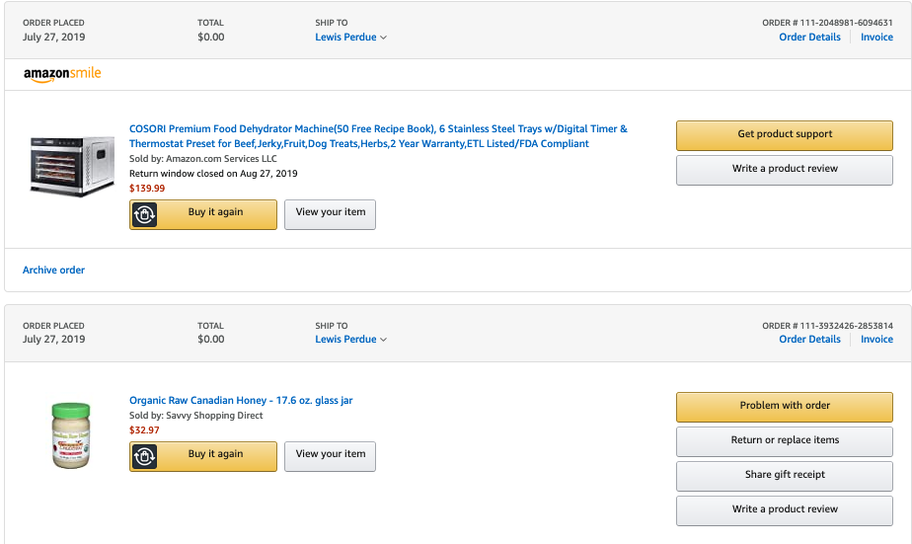This screenshot has height=544, width=912.
Task: Click the AmazonSmile logo
Action: click(62, 74)
